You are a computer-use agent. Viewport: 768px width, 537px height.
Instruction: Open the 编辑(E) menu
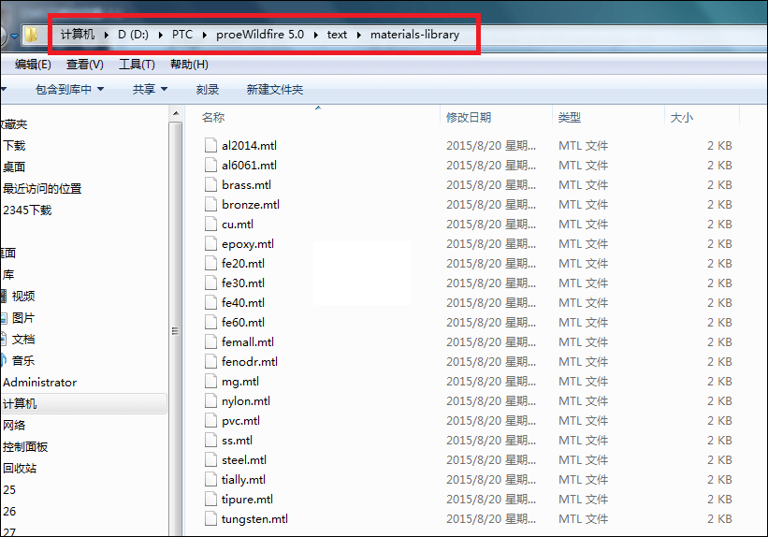(33, 65)
